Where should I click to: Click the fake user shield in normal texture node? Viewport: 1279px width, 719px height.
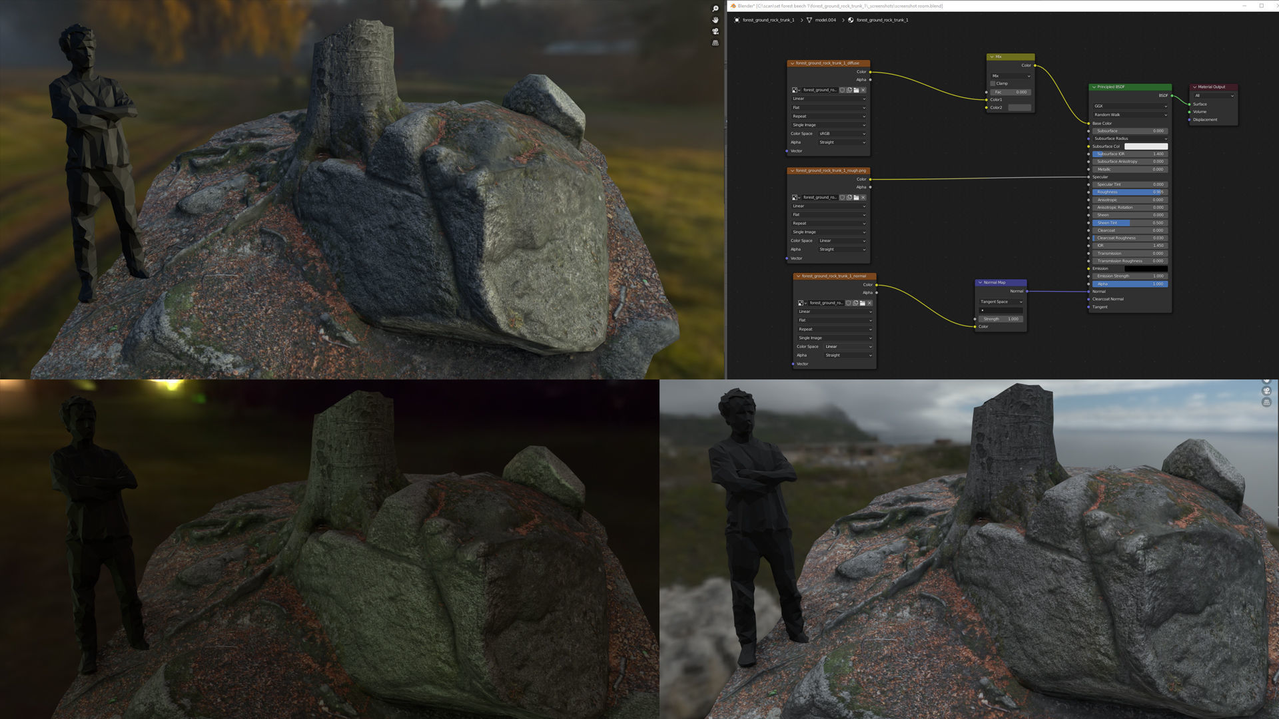tap(849, 303)
